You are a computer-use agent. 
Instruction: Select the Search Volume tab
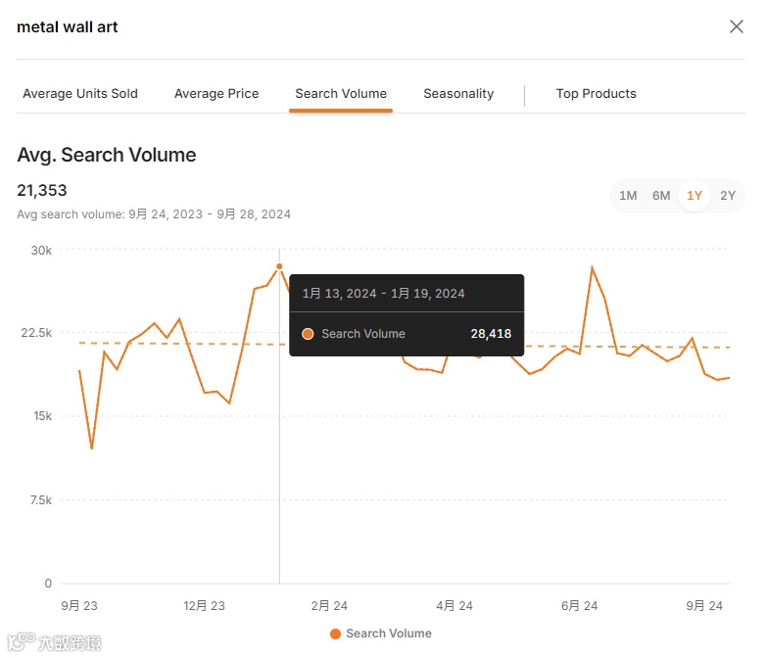coord(341,93)
